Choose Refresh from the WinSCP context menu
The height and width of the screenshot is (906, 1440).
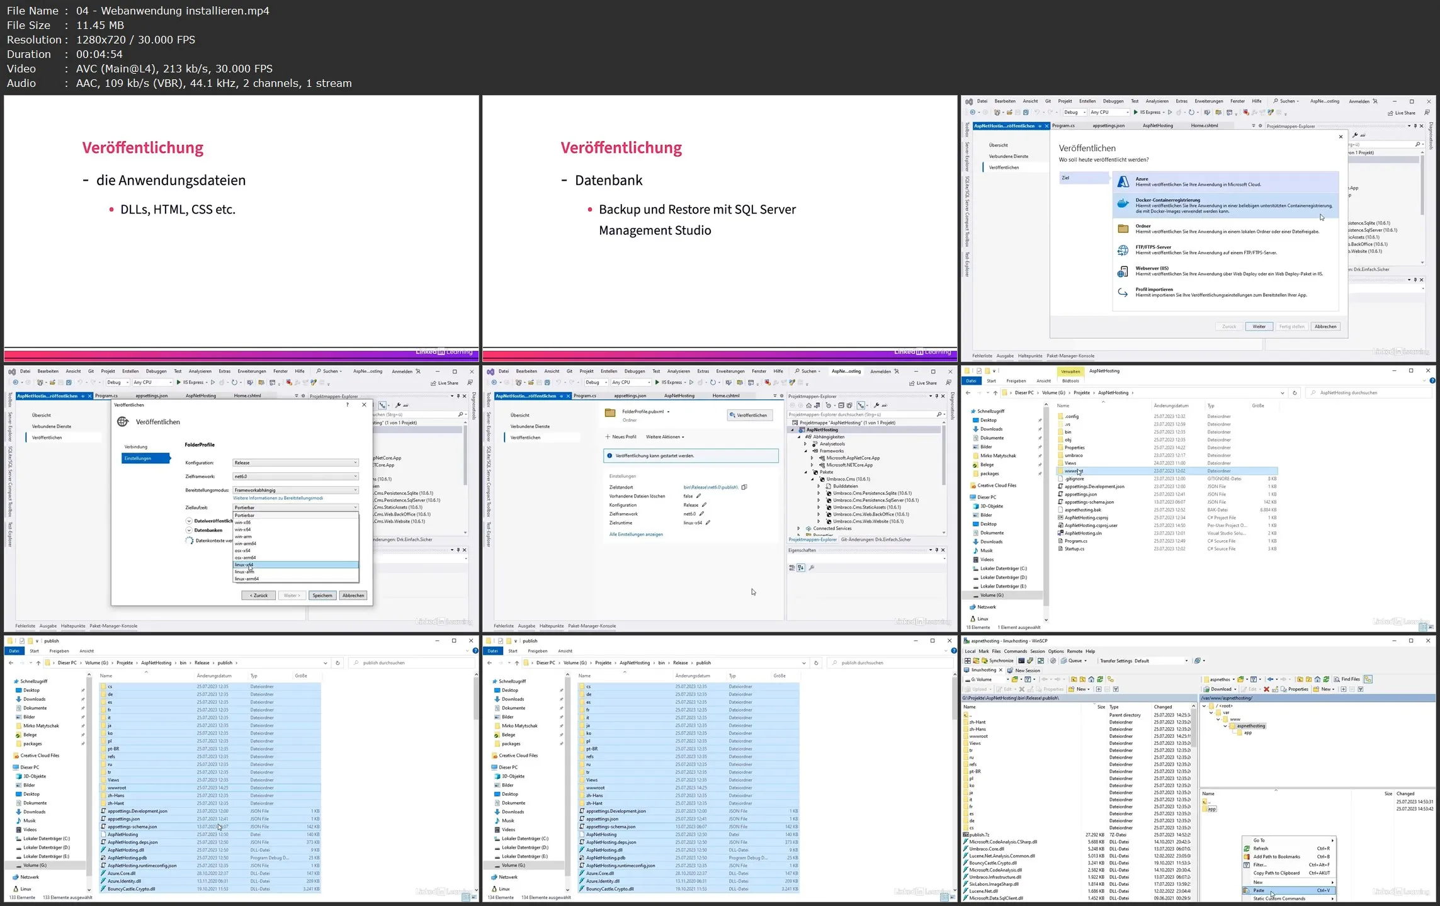point(1288,849)
